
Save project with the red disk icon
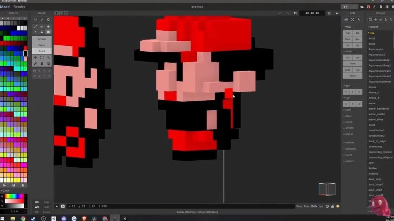(x=368, y=7)
